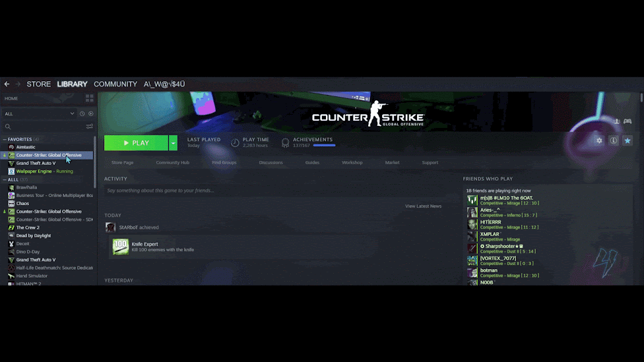Open Sharpshooter friend avatar
The image size is (644, 362).
point(472,249)
